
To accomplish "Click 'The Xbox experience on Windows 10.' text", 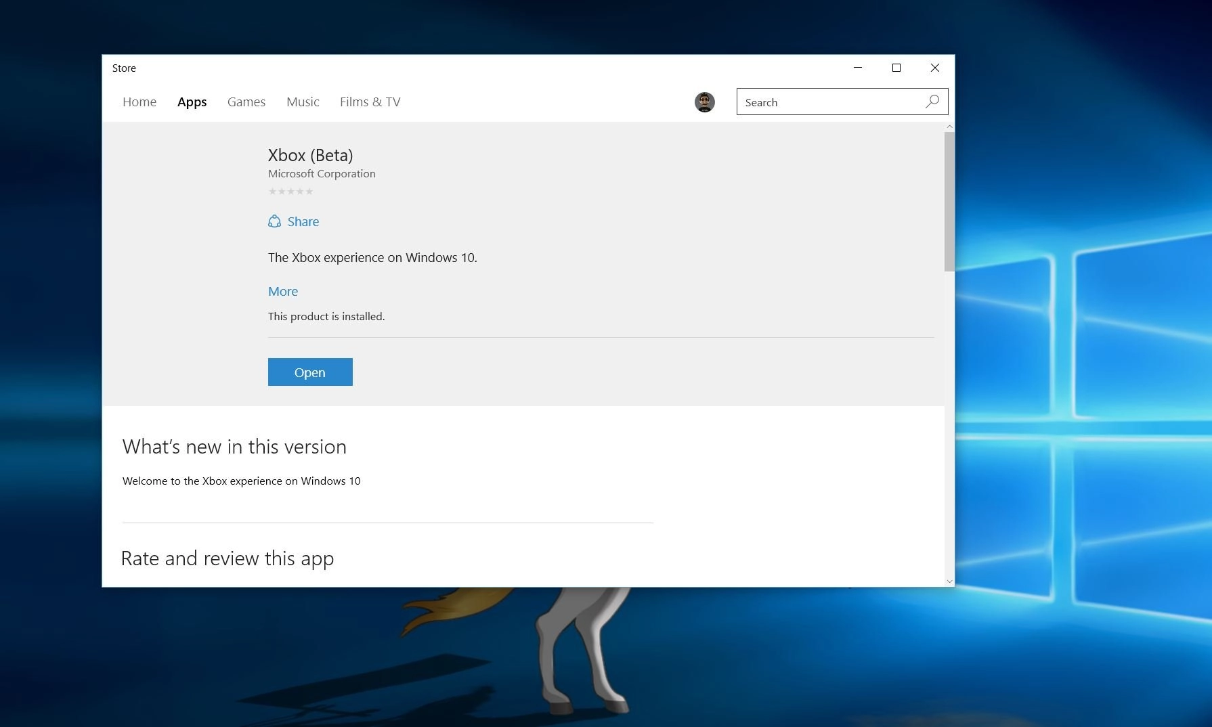I will click(372, 258).
